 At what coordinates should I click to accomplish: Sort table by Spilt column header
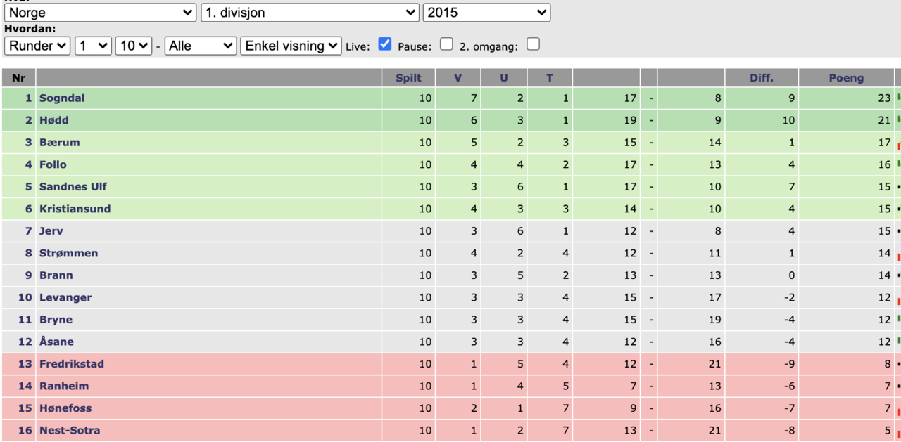pos(408,78)
